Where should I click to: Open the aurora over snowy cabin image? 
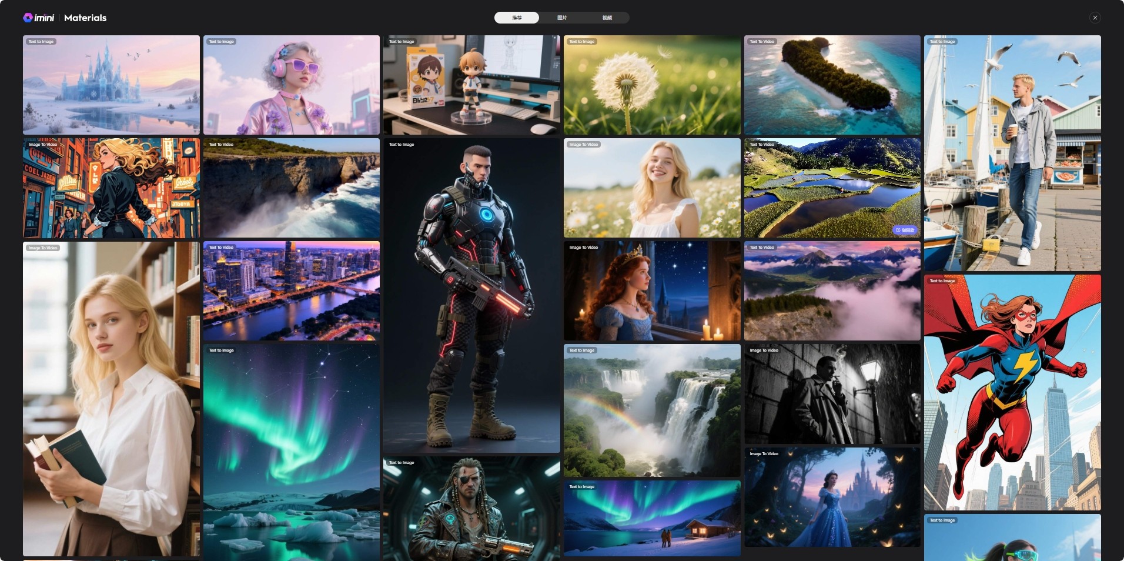tap(652, 518)
